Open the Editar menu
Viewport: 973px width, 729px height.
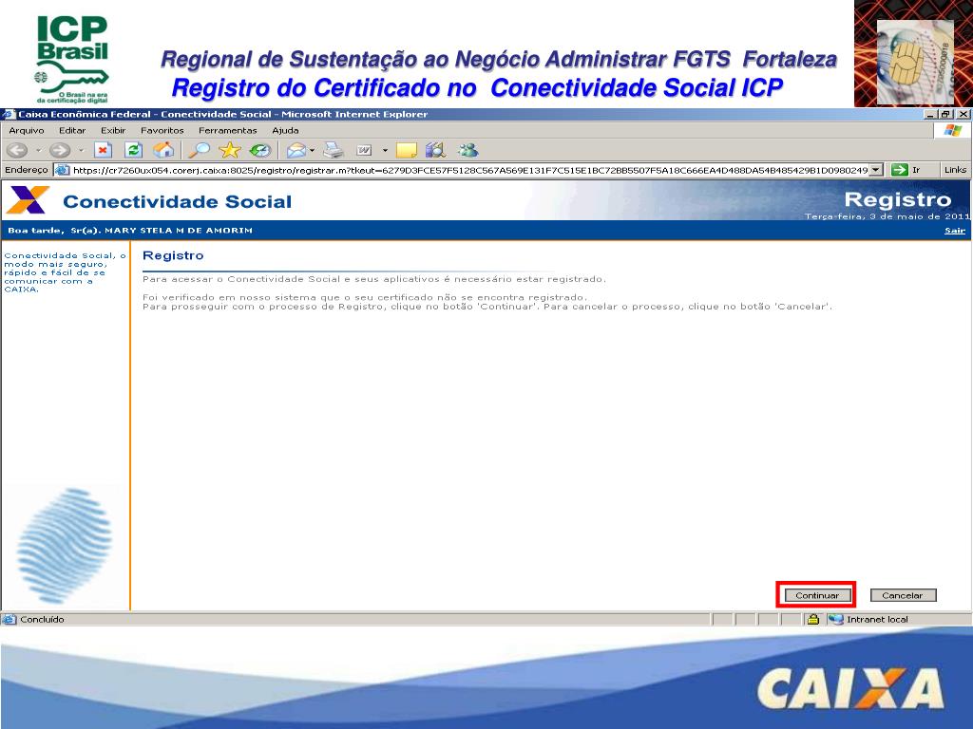pyautogui.click(x=72, y=130)
